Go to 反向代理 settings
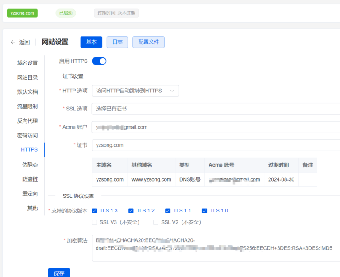The image size is (340, 277). tap(27, 121)
